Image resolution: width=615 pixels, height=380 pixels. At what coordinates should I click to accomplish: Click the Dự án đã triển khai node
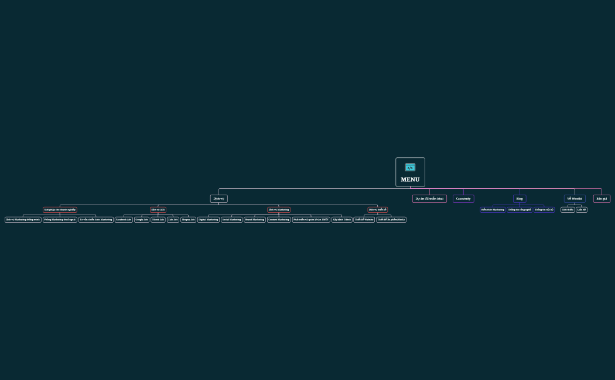[x=429, y=199]
